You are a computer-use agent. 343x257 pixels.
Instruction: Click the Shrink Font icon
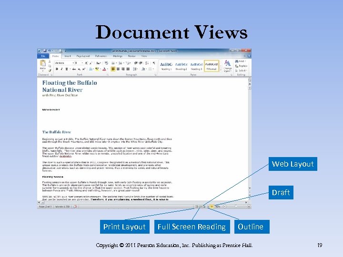click(91, 63)
